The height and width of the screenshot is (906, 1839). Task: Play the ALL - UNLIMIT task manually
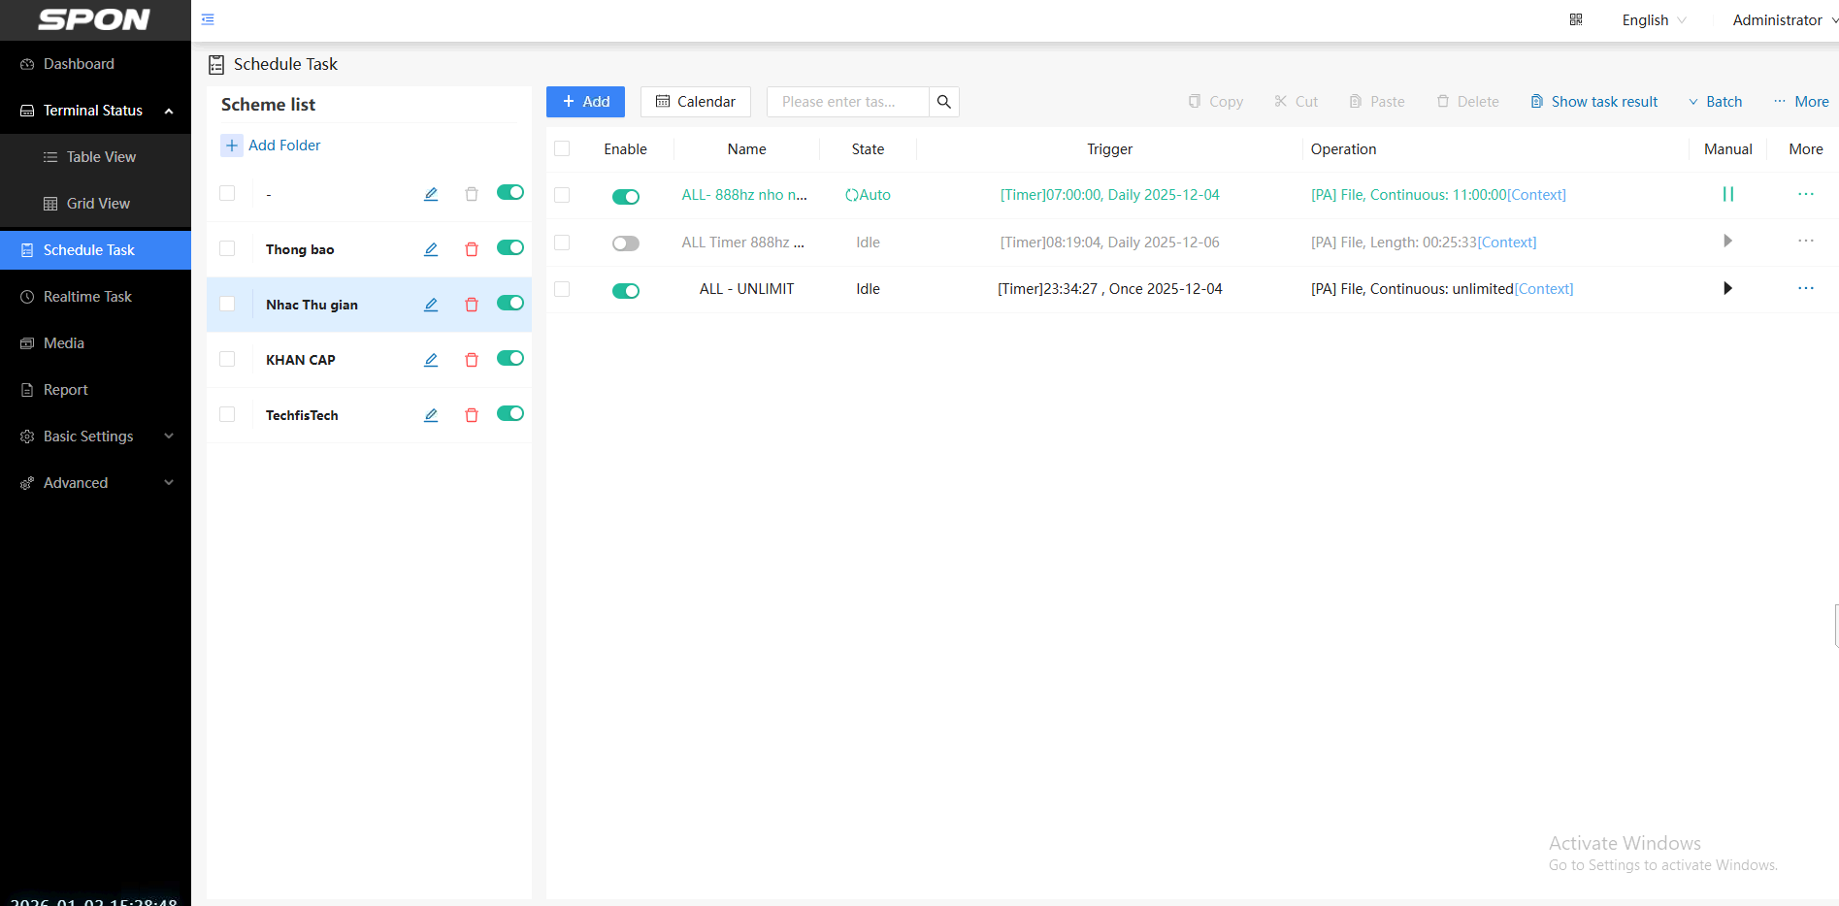point(1727,289)
